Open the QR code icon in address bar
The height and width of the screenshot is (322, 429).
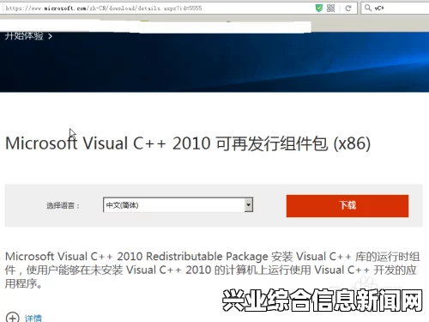[x=330, y=8]
